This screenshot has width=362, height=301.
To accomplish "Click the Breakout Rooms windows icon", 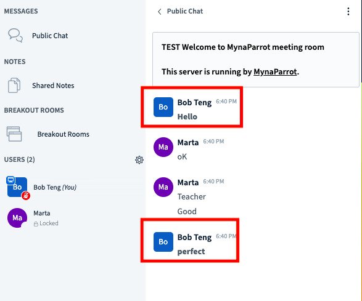I will pos(14,134).
